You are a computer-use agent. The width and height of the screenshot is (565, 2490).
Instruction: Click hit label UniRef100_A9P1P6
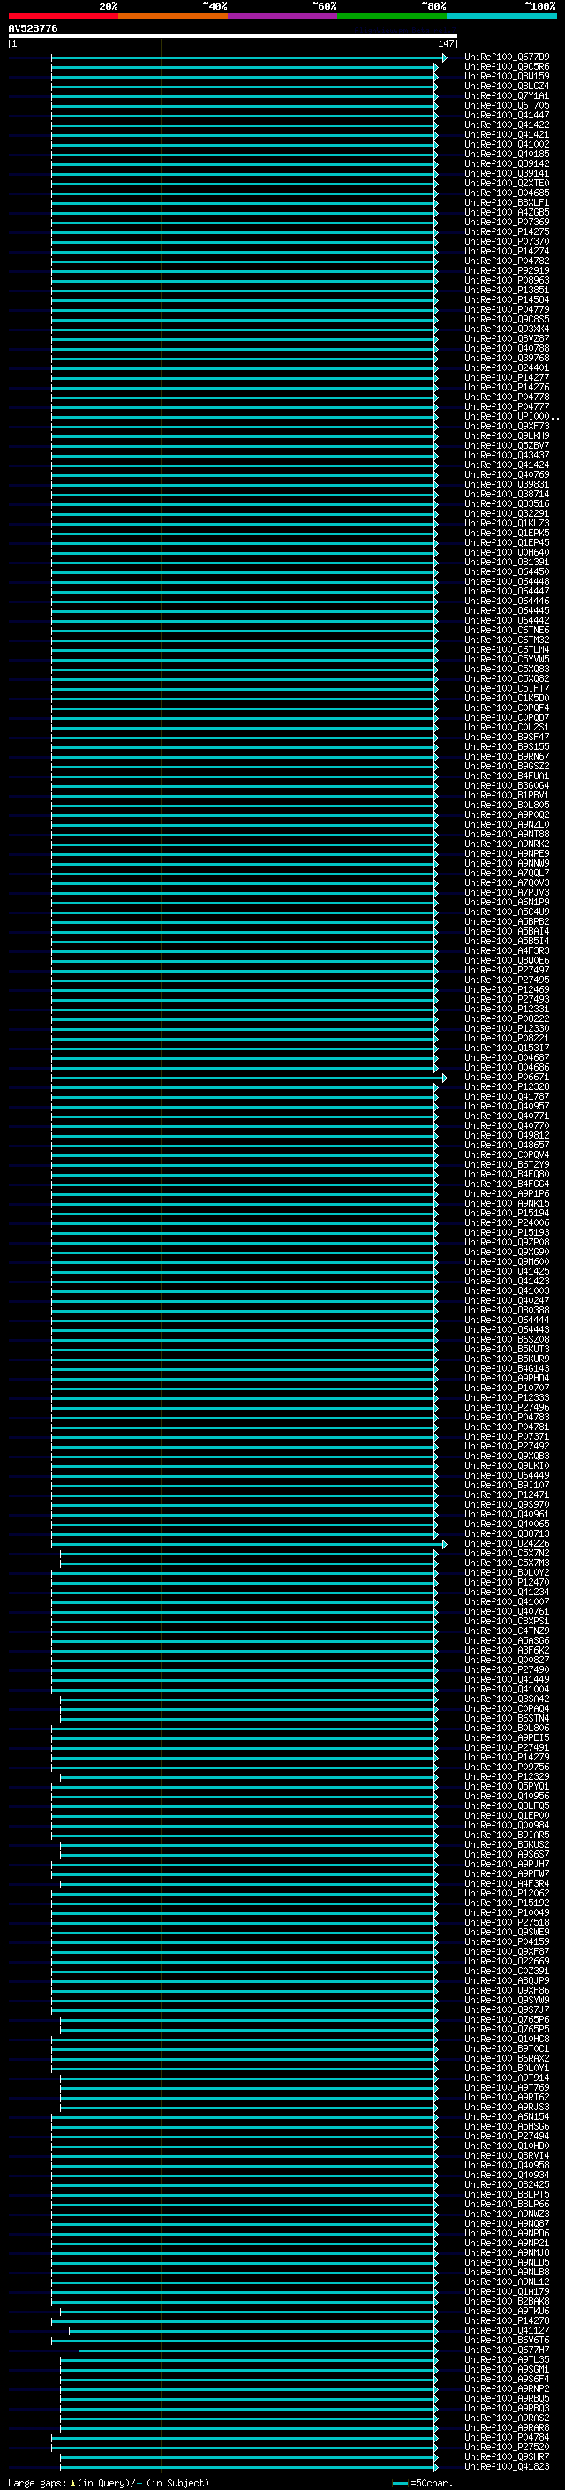(x=507, y=1194)
